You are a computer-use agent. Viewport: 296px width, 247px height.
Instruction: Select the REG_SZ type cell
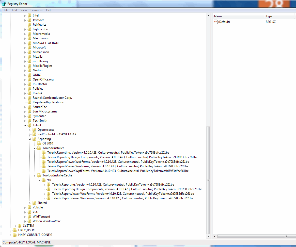tap(271, 22)
